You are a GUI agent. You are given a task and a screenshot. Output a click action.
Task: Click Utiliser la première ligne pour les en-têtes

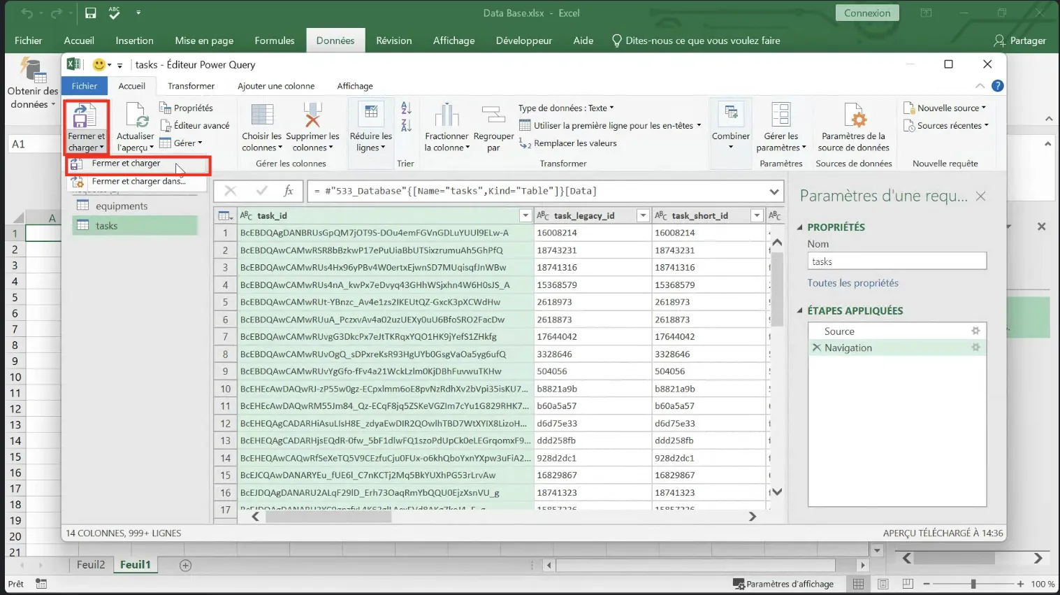609,126
